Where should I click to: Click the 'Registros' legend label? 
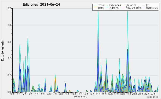pyautogui.click(x=152, y=8)
